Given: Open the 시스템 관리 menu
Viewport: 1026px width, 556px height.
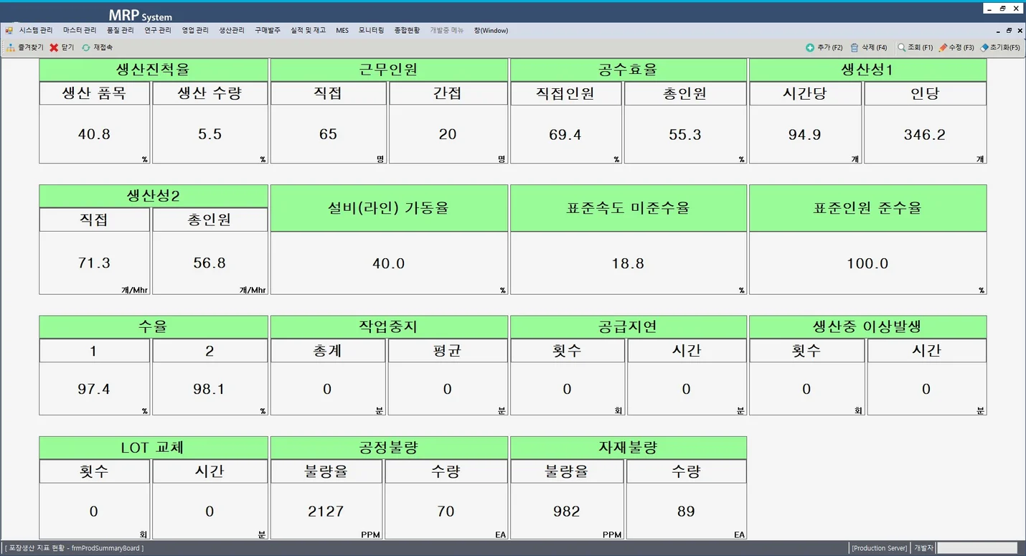Looking at the screenshot, I should [36, 31].
